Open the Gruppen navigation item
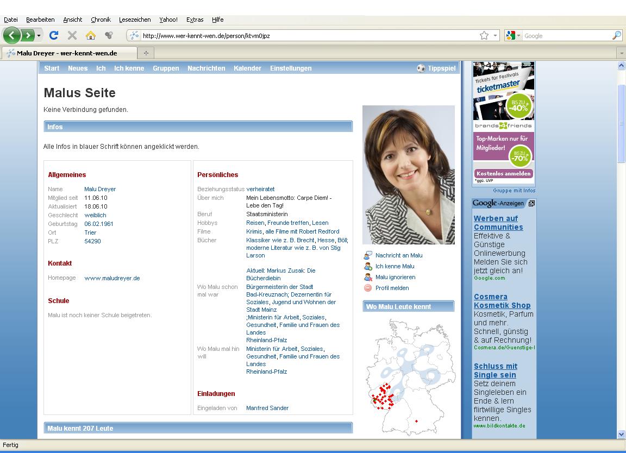 [x=166, y=68]
